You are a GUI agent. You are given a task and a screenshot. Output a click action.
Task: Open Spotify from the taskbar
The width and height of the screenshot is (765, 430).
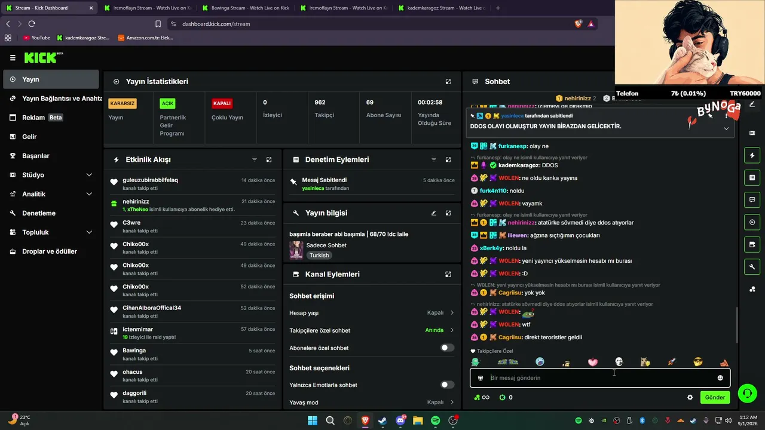click(x=435, y=420)
